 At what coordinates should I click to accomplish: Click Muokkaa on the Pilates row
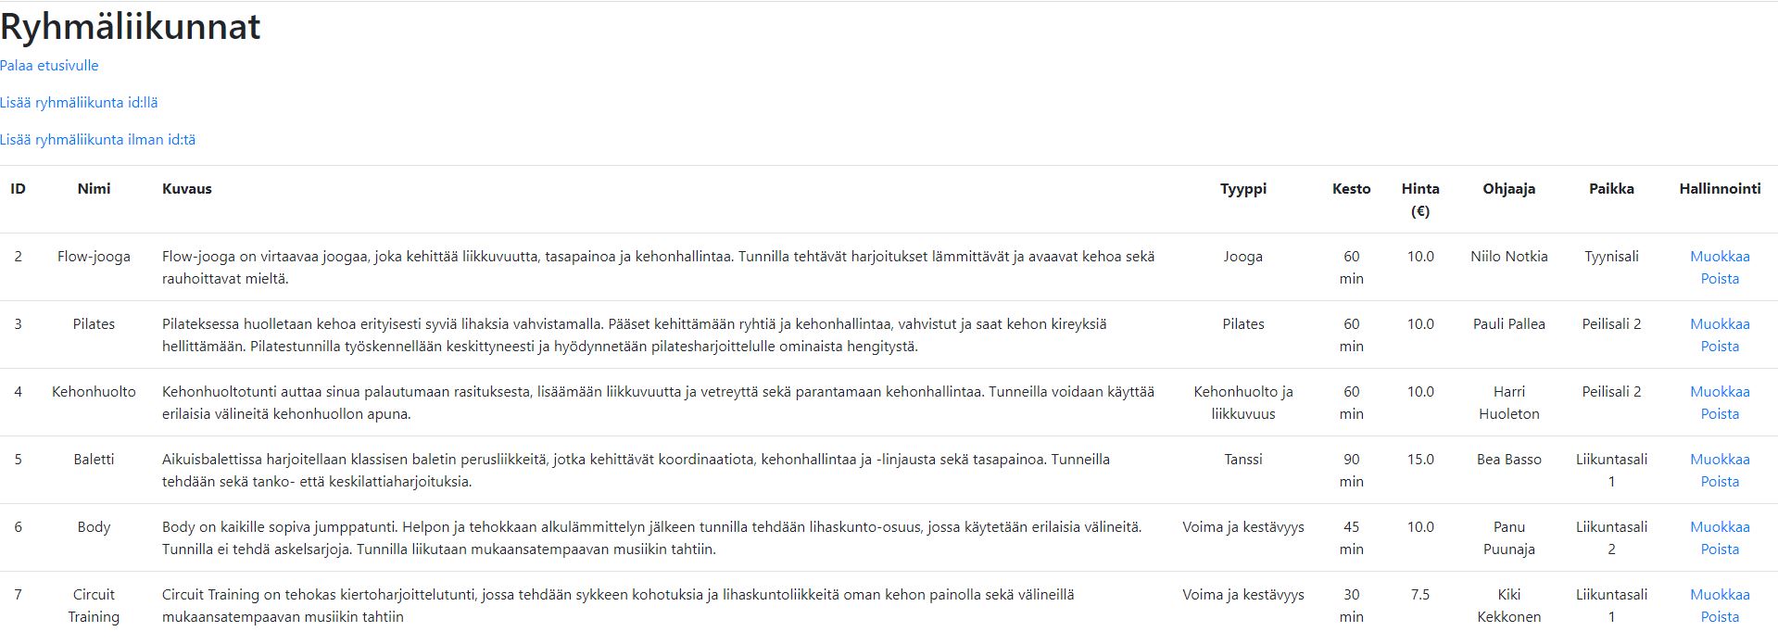pos(1721,323)
